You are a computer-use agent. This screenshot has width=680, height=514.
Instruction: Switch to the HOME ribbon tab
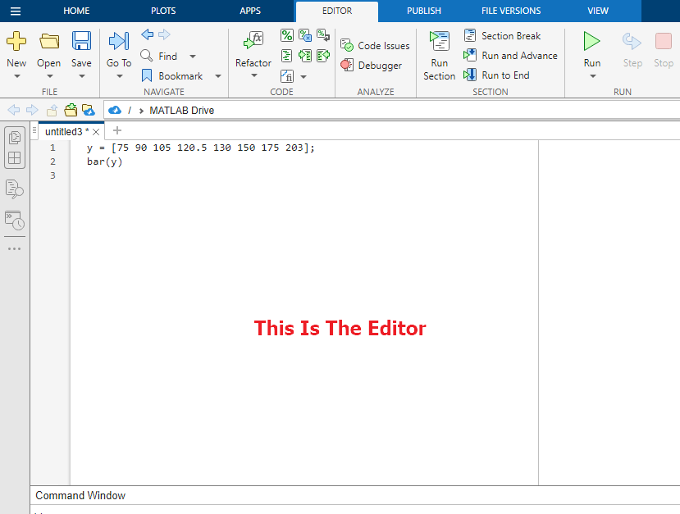click(x=76, y=11)
